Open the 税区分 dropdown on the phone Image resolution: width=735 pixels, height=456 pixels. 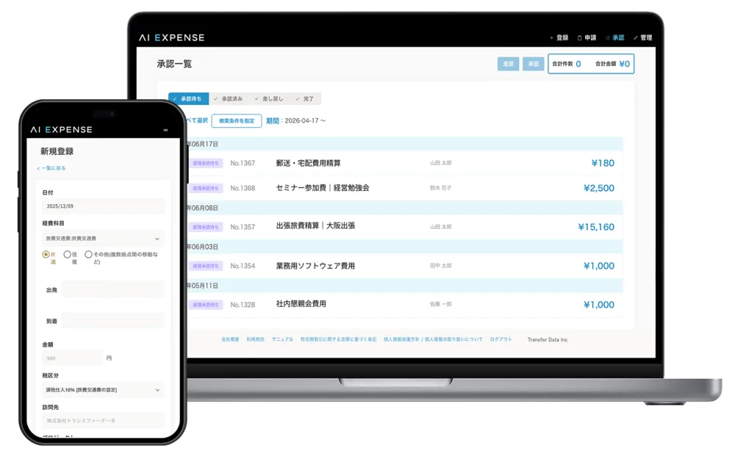(103, 389)
